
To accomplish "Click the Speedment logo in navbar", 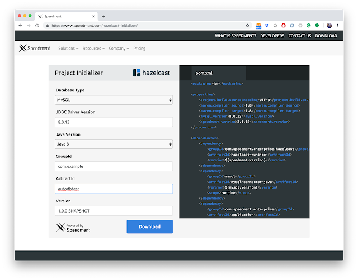I will point(34,48).
